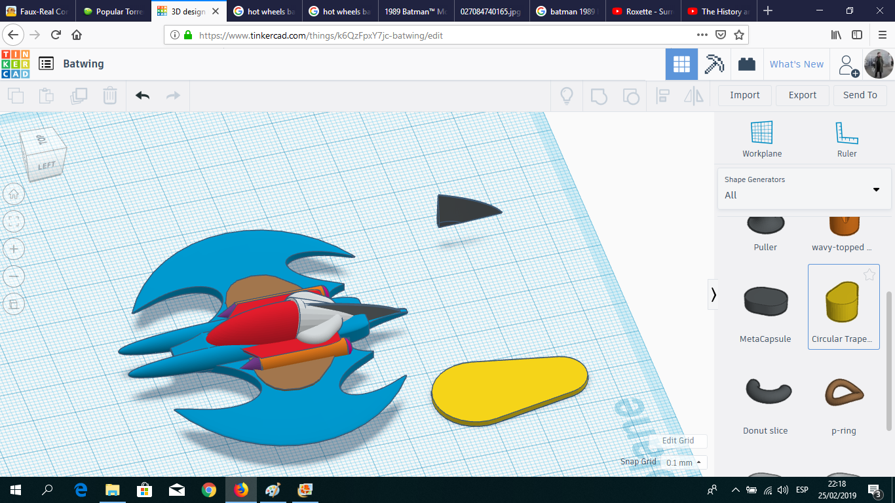
Task: Click the Home view button
Action: 14,194
